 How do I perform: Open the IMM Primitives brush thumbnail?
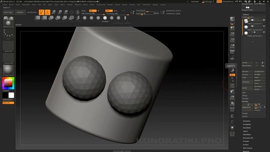tap(8, 21)
